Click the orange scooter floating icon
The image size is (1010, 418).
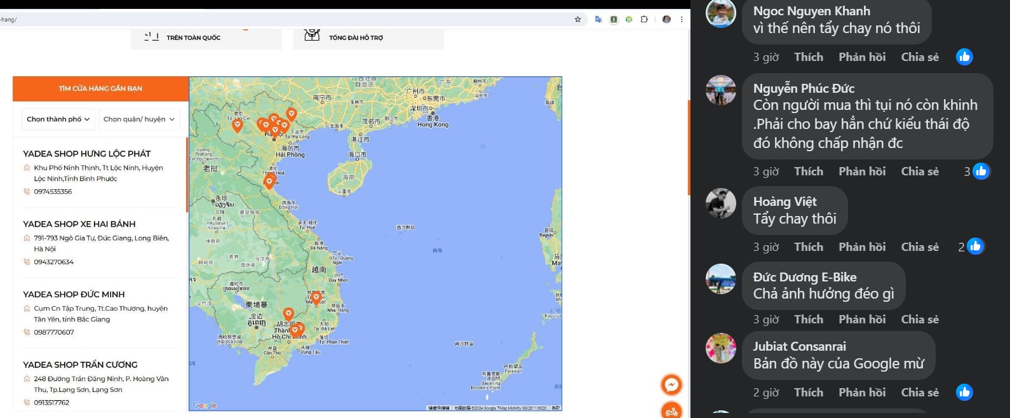click(x=671, y=411)
